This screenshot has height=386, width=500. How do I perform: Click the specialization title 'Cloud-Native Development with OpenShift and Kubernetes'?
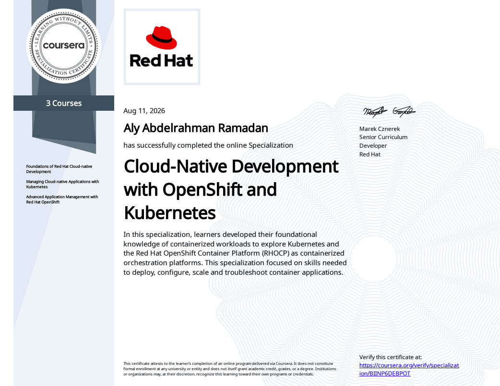[x=231, y=189]
